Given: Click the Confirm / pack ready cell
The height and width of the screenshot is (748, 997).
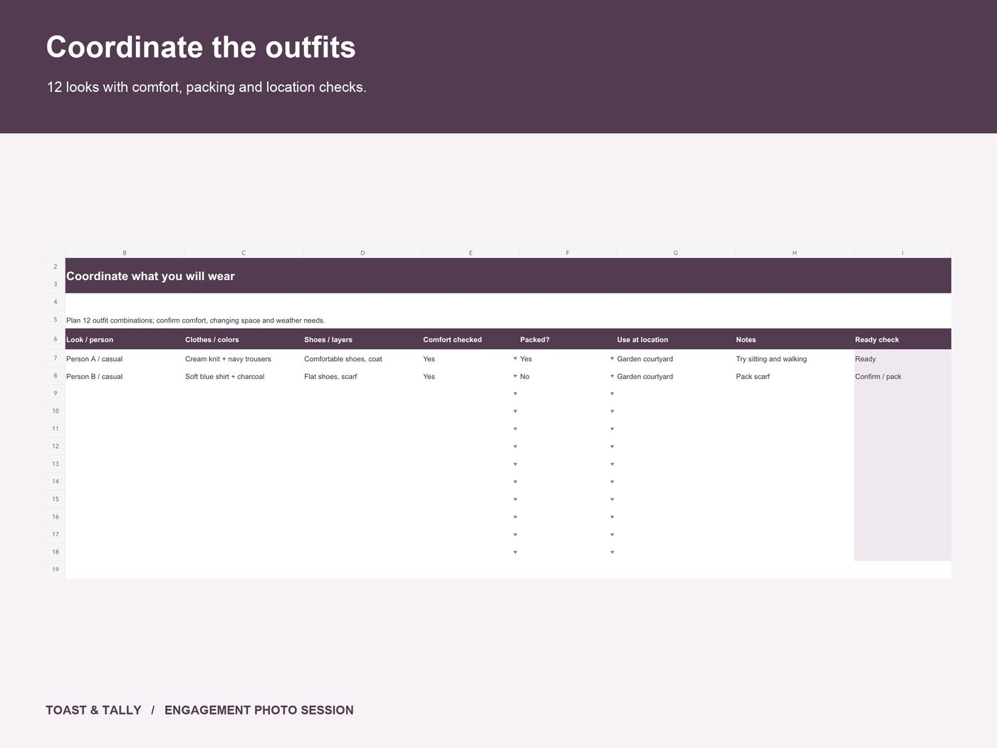Looking at the screenshot, I should click(x=902, y=376).
